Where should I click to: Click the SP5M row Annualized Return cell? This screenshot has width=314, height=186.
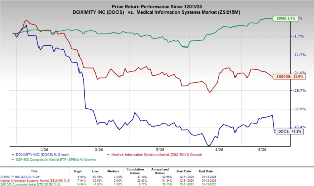167,184
